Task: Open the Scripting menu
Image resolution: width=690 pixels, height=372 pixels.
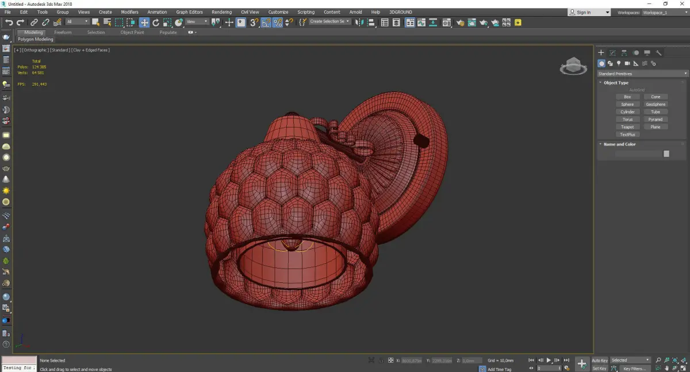Action: tap(306, 12)
